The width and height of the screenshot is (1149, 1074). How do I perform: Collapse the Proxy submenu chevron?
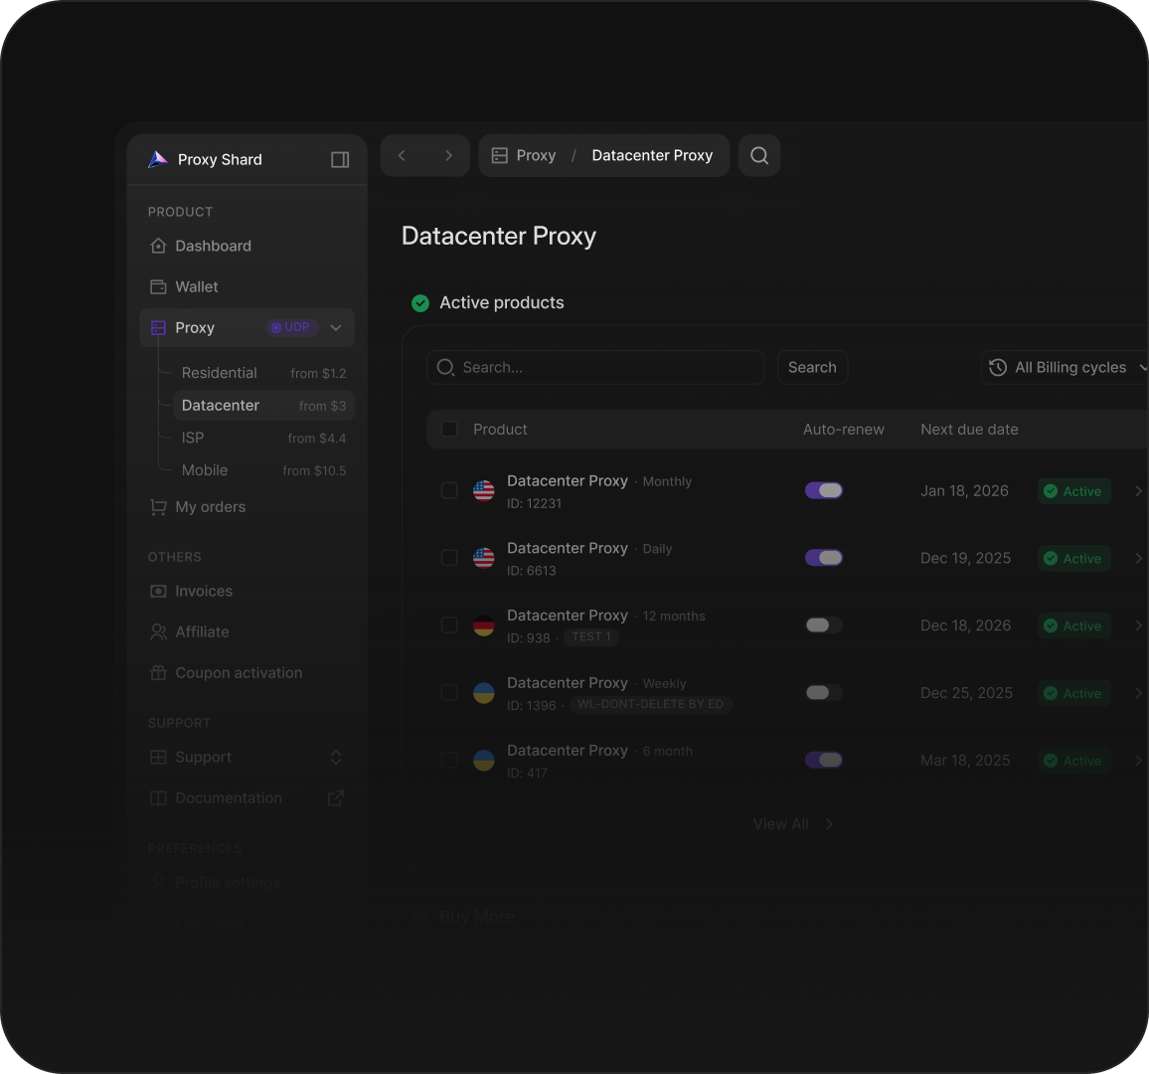point(335,327)
